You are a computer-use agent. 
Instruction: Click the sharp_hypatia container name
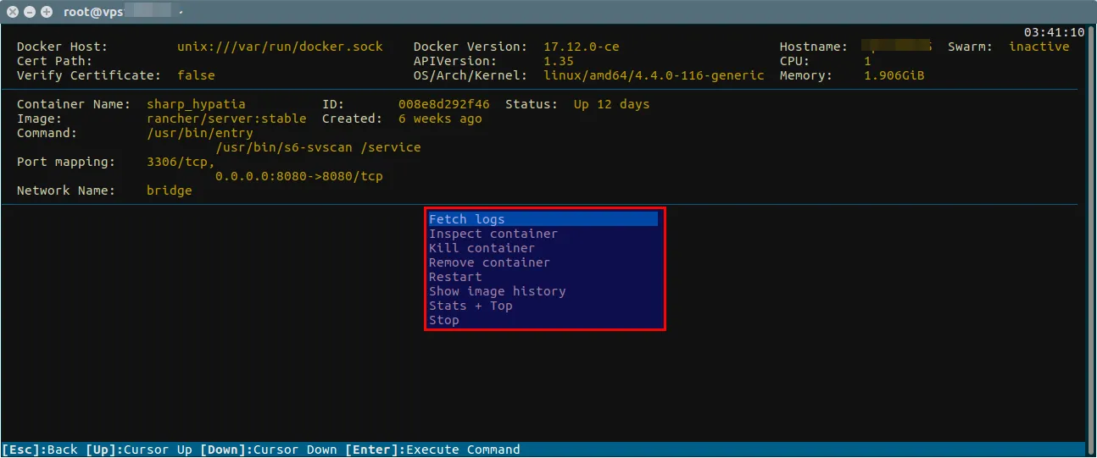pyautogui.click(x=196, y=104)
